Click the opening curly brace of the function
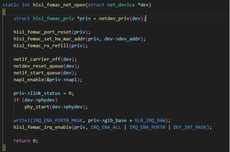230x152 pixels. pyautogui.click(x=4, y=12)
